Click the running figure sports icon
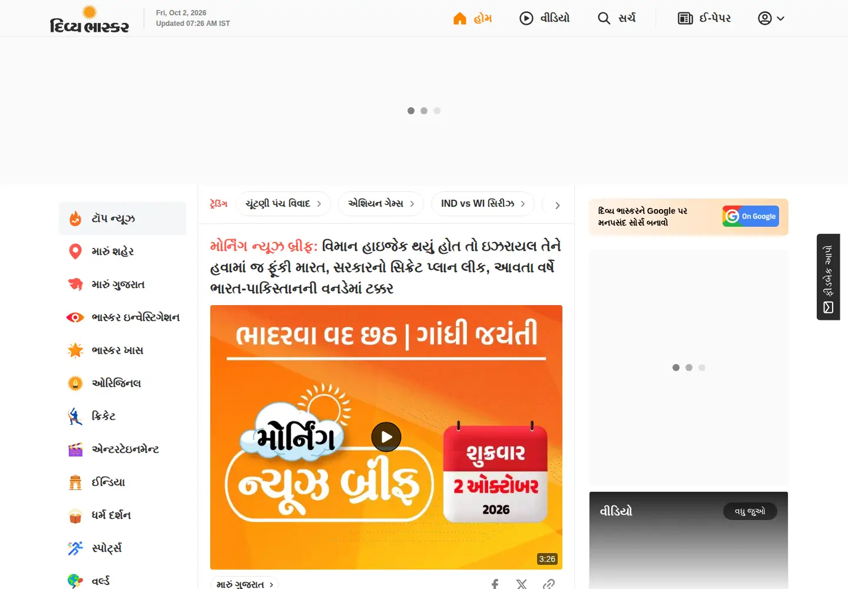The height and width of the screenshot is (589, 848). (x=75, y=548)
